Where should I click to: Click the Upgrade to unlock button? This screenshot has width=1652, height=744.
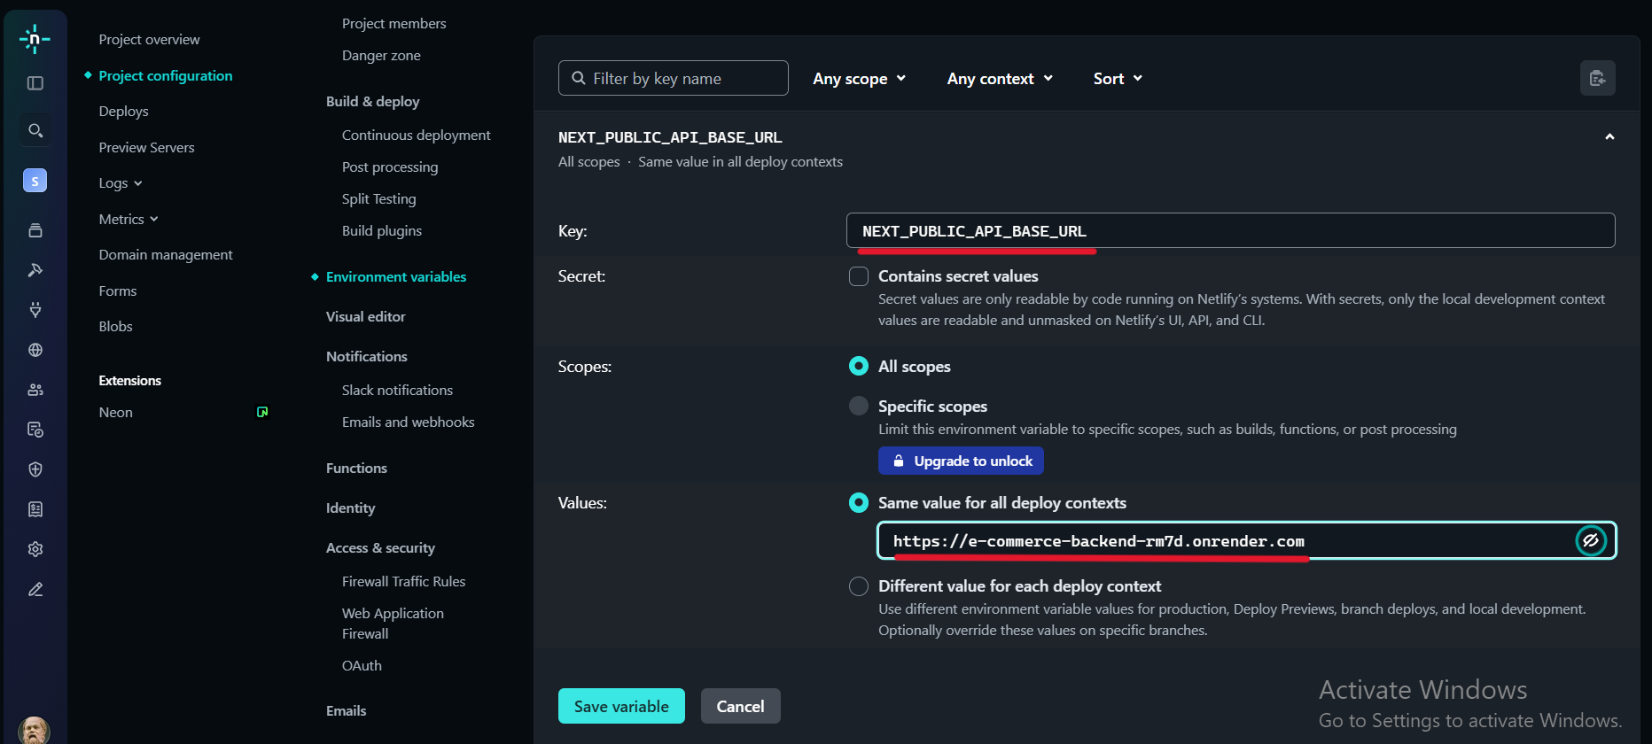point(961,461)
